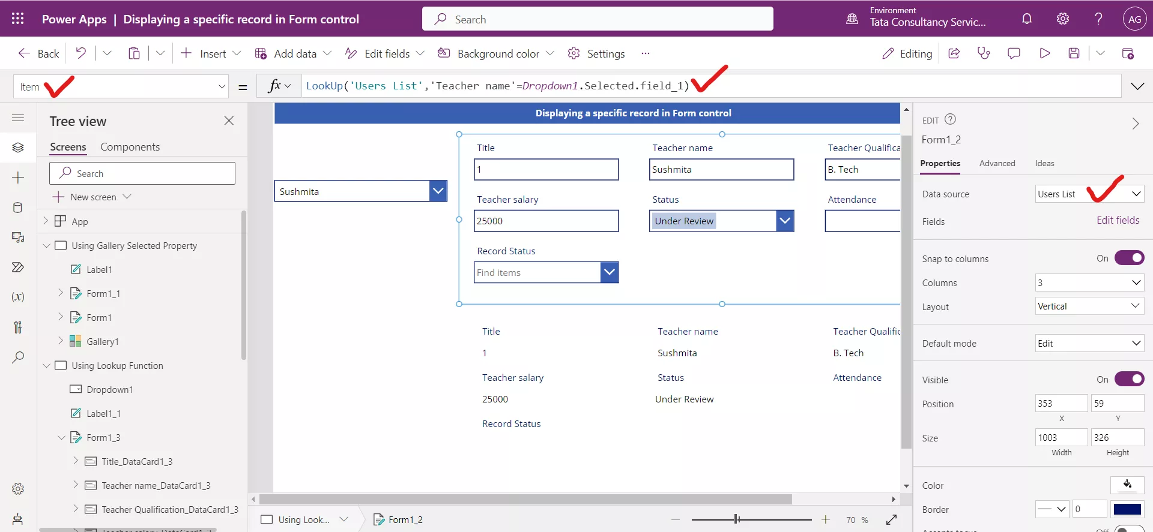Open the app launcher waffle icon
Image resolution: width=1153 pixels, height=532 pixels.
[17, 19]
